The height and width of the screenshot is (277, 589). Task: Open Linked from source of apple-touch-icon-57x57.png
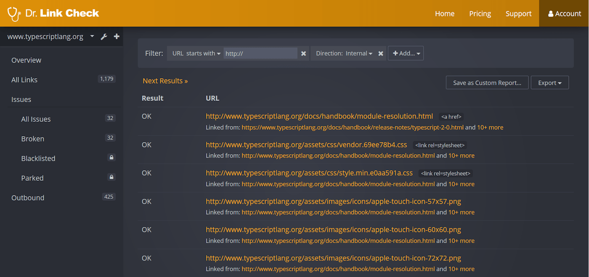[338, 212]
